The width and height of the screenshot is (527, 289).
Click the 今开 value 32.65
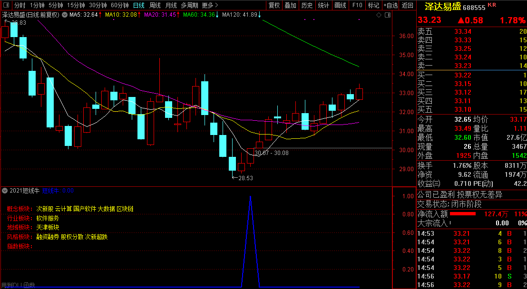(x=463, y=120)
